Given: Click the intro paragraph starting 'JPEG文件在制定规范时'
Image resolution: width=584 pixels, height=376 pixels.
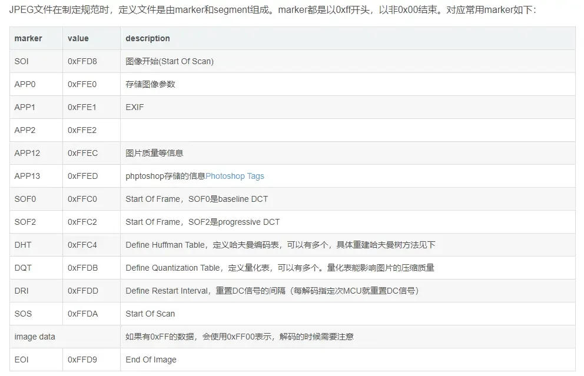Looking at the screenshot, I should click(x=273, y=9).
